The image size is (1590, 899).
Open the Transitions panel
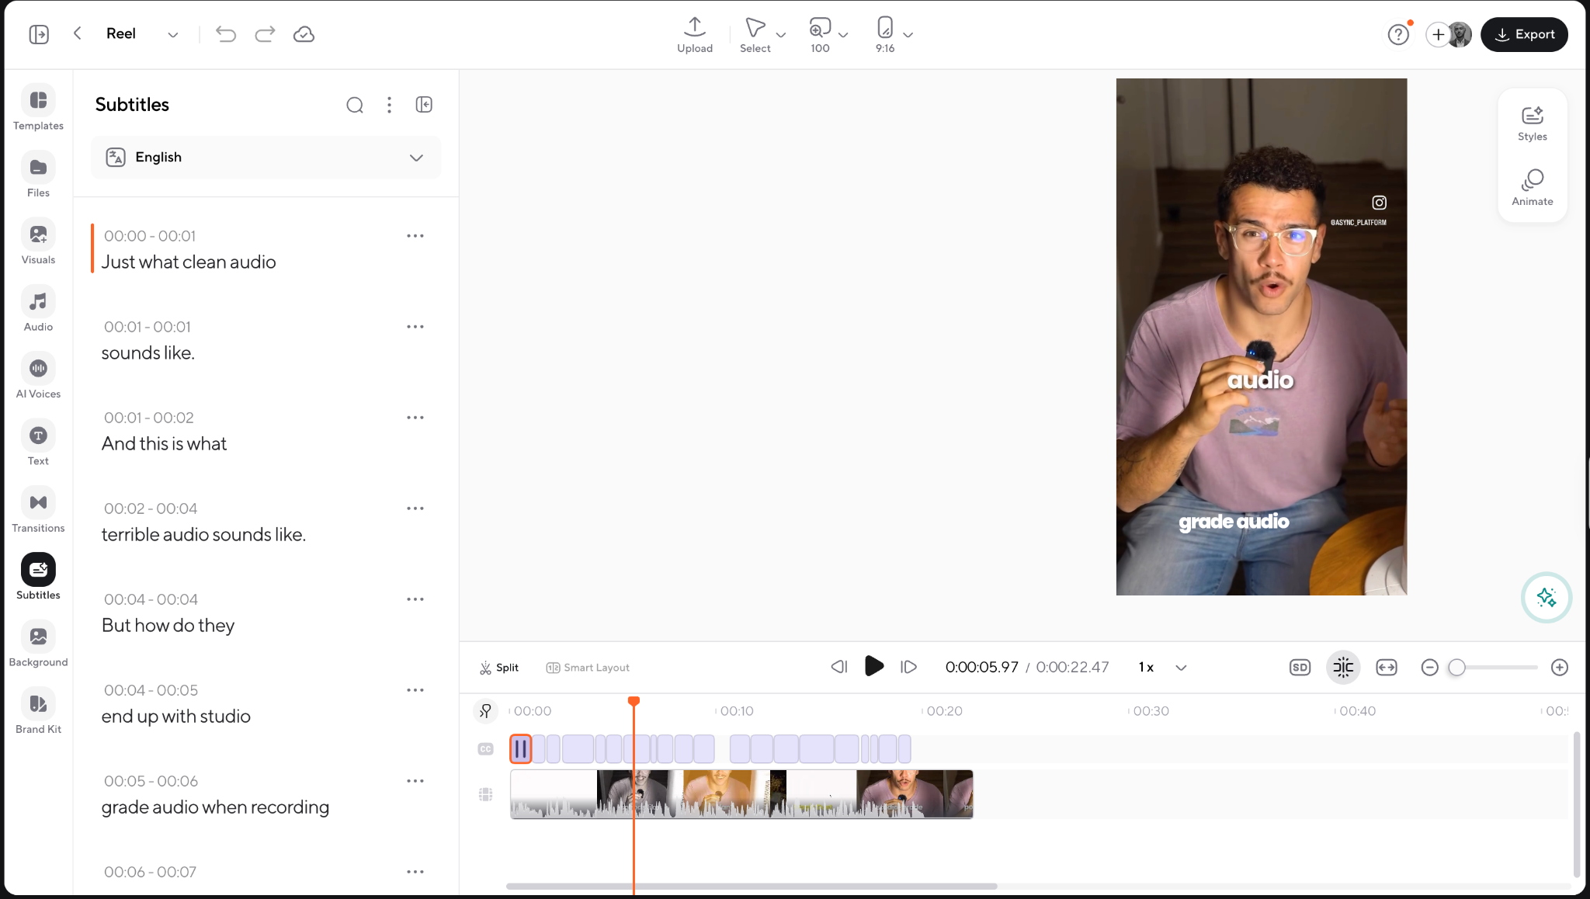tap(38, 510)
